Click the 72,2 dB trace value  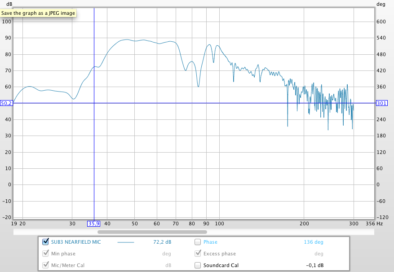tap(162, 242)
